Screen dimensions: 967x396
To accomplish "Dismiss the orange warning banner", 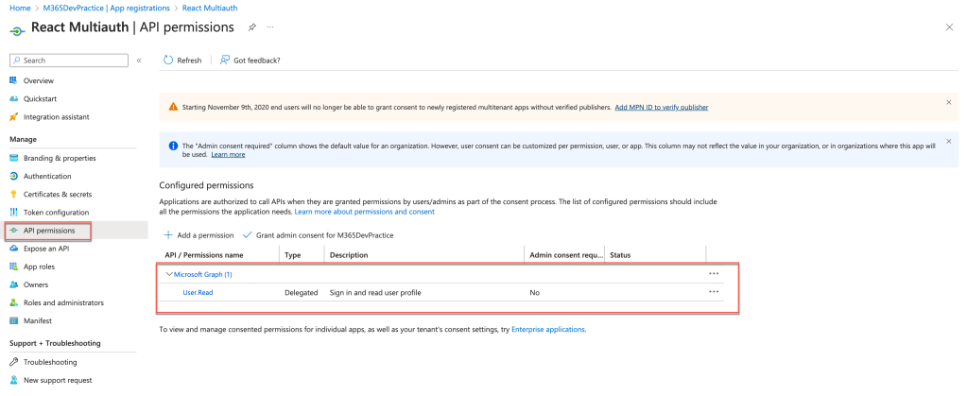I will 948,102.
